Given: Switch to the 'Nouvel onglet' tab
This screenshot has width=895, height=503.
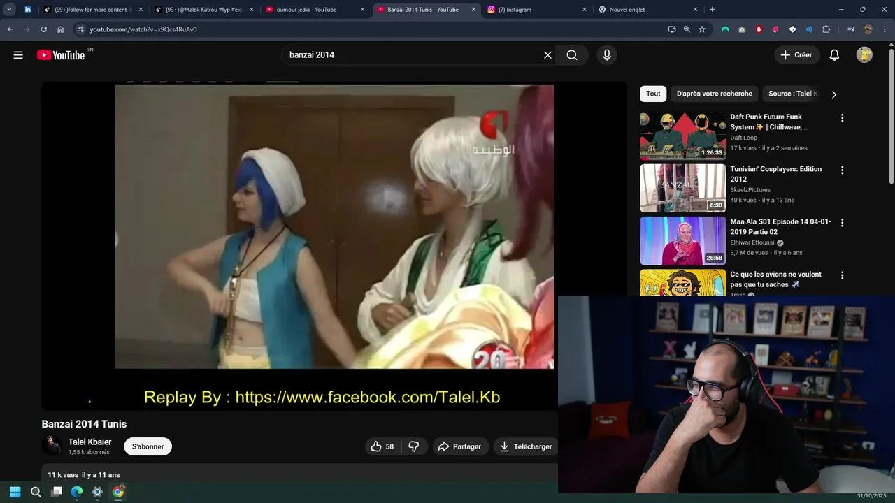Looking at the screenshot, I should 649,10.
